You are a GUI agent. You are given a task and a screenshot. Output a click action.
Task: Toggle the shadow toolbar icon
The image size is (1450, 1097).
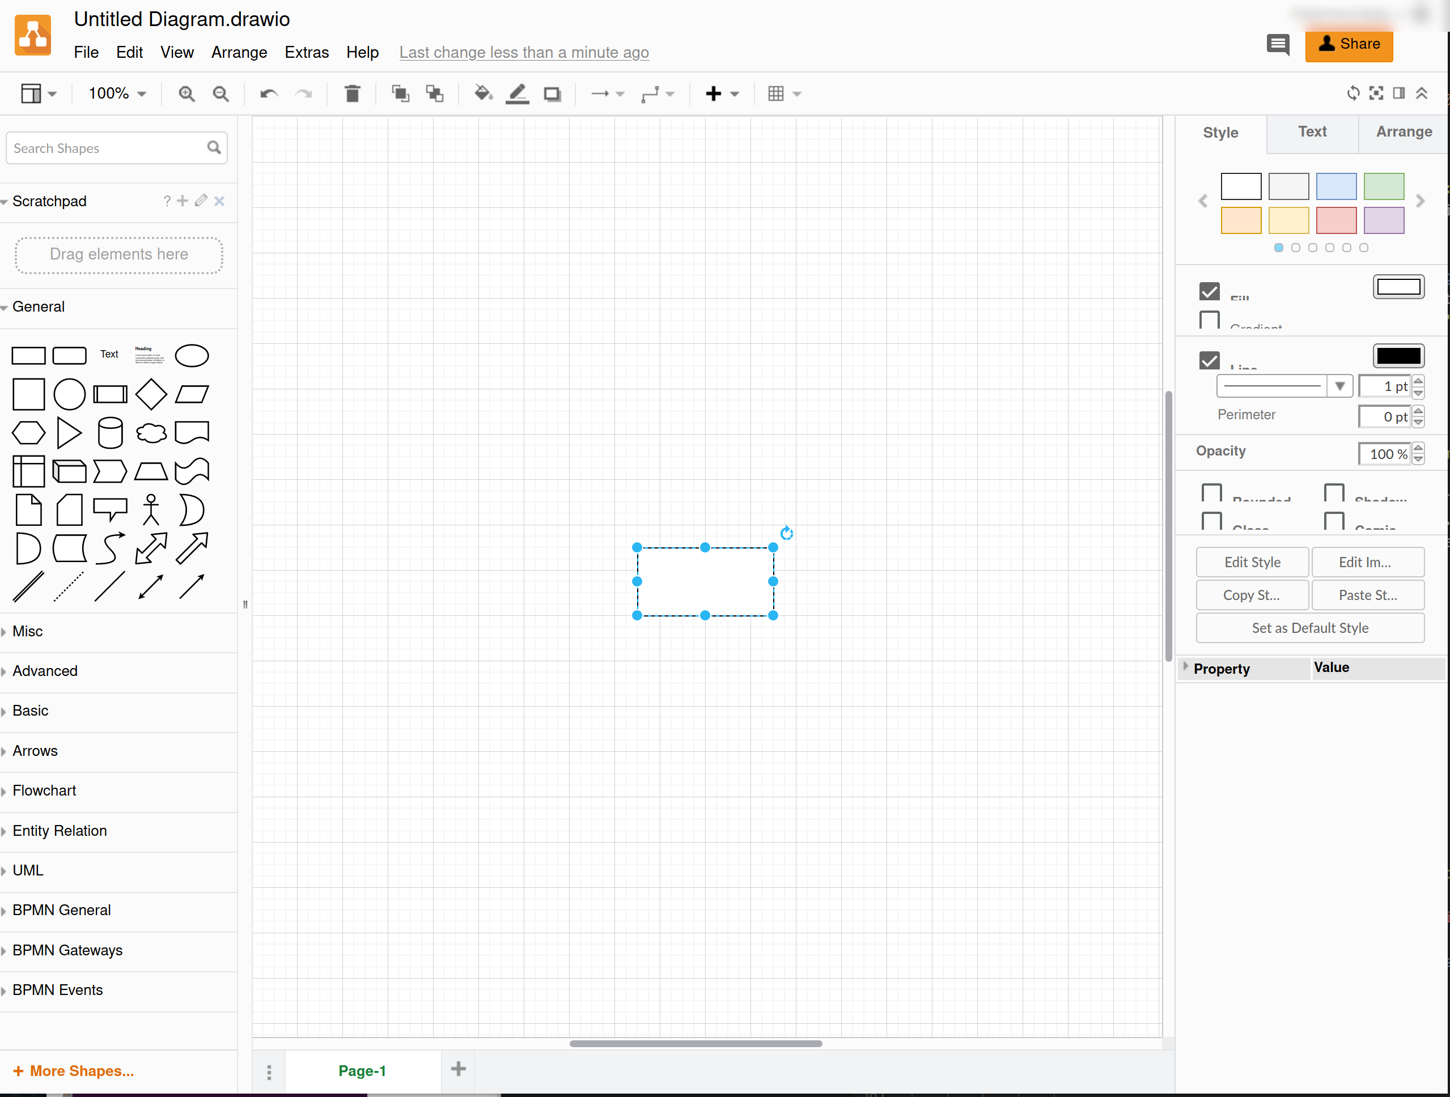click(553, 93)
